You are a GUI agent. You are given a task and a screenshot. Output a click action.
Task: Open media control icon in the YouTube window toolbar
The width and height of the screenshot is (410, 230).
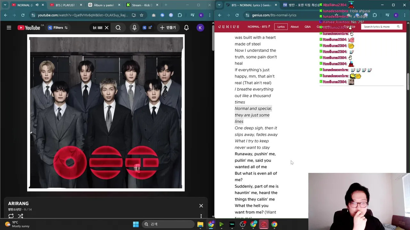(192, 15)
